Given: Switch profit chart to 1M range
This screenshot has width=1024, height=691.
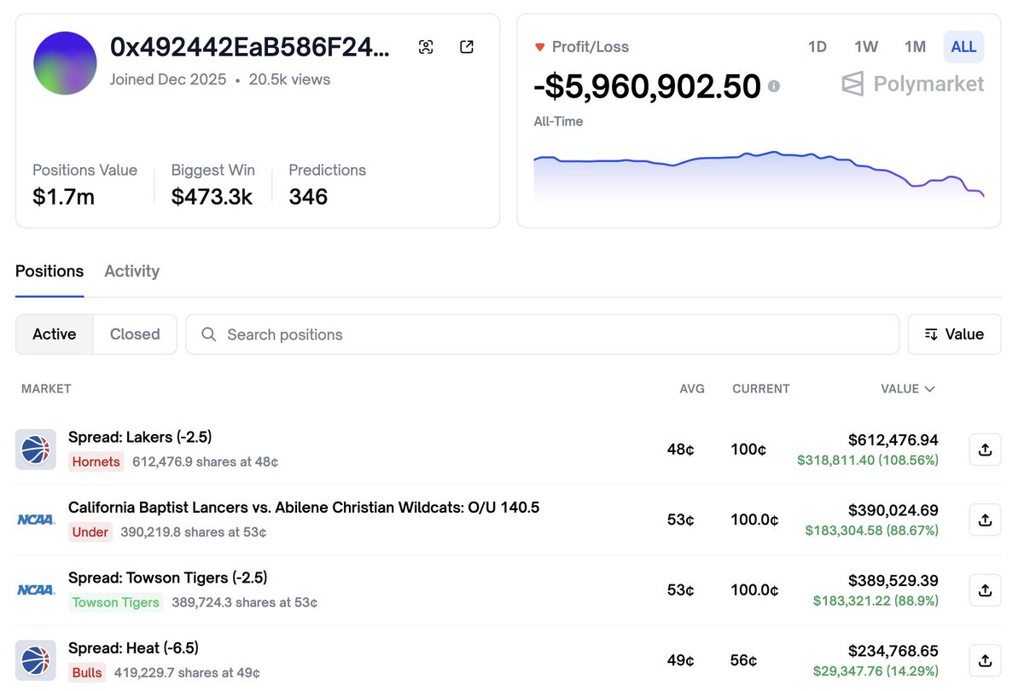Looking at the screenshot, I should pyautogui.click(x=915, y=47).
